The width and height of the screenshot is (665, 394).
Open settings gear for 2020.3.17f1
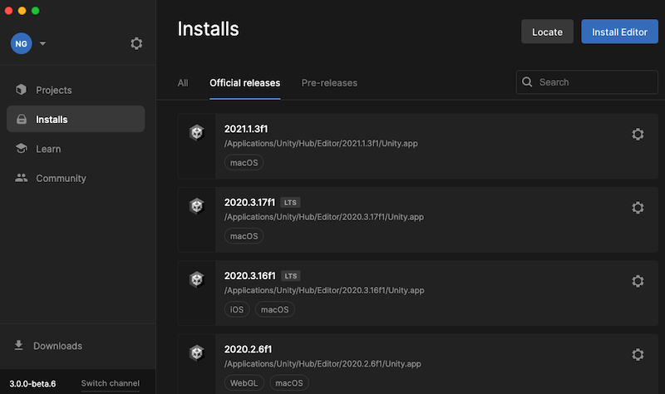[638, 208]
